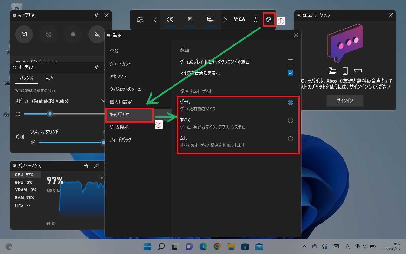Select VRAM 0% metric in Performance
Image resolution: width=406 pixels, height=254 pixels.
26,190
